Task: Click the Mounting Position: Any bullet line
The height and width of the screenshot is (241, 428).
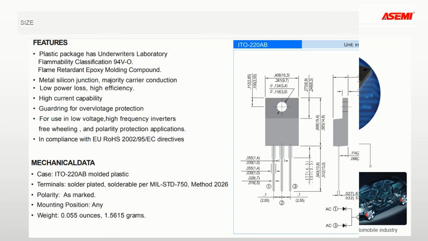Action: coord(70,205)
